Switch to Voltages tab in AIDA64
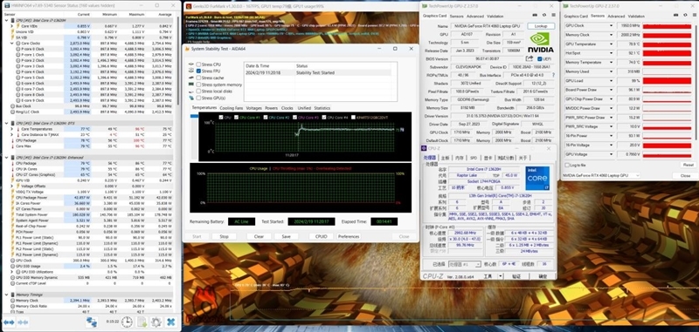The width and height of the screenshot is (699, 332). pyautogui.click(x=253, y=108)
